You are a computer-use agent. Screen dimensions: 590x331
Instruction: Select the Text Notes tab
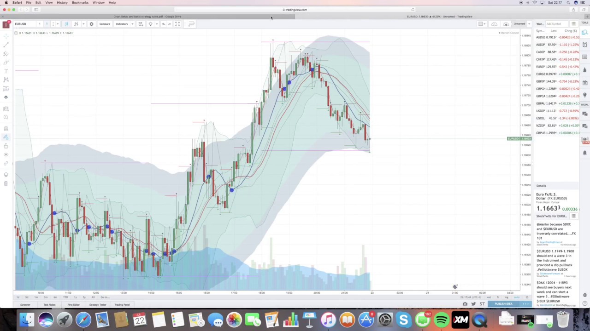pos(49,305)
